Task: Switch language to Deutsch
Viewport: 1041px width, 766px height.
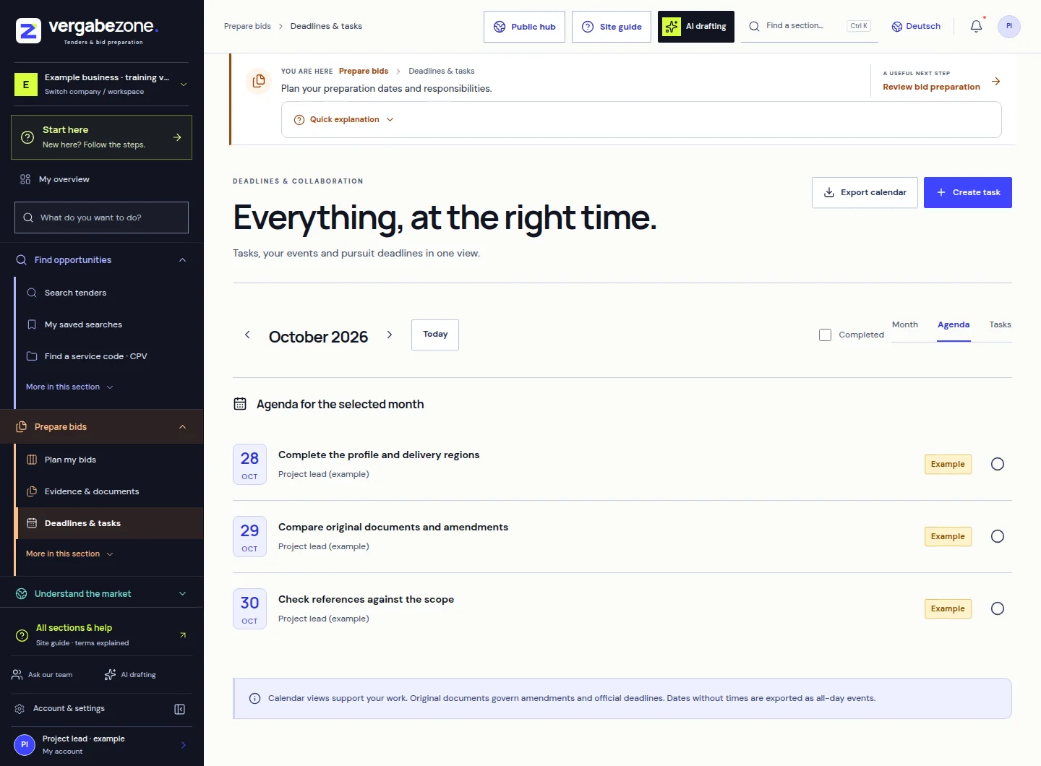Action: (x=916, y=26)
